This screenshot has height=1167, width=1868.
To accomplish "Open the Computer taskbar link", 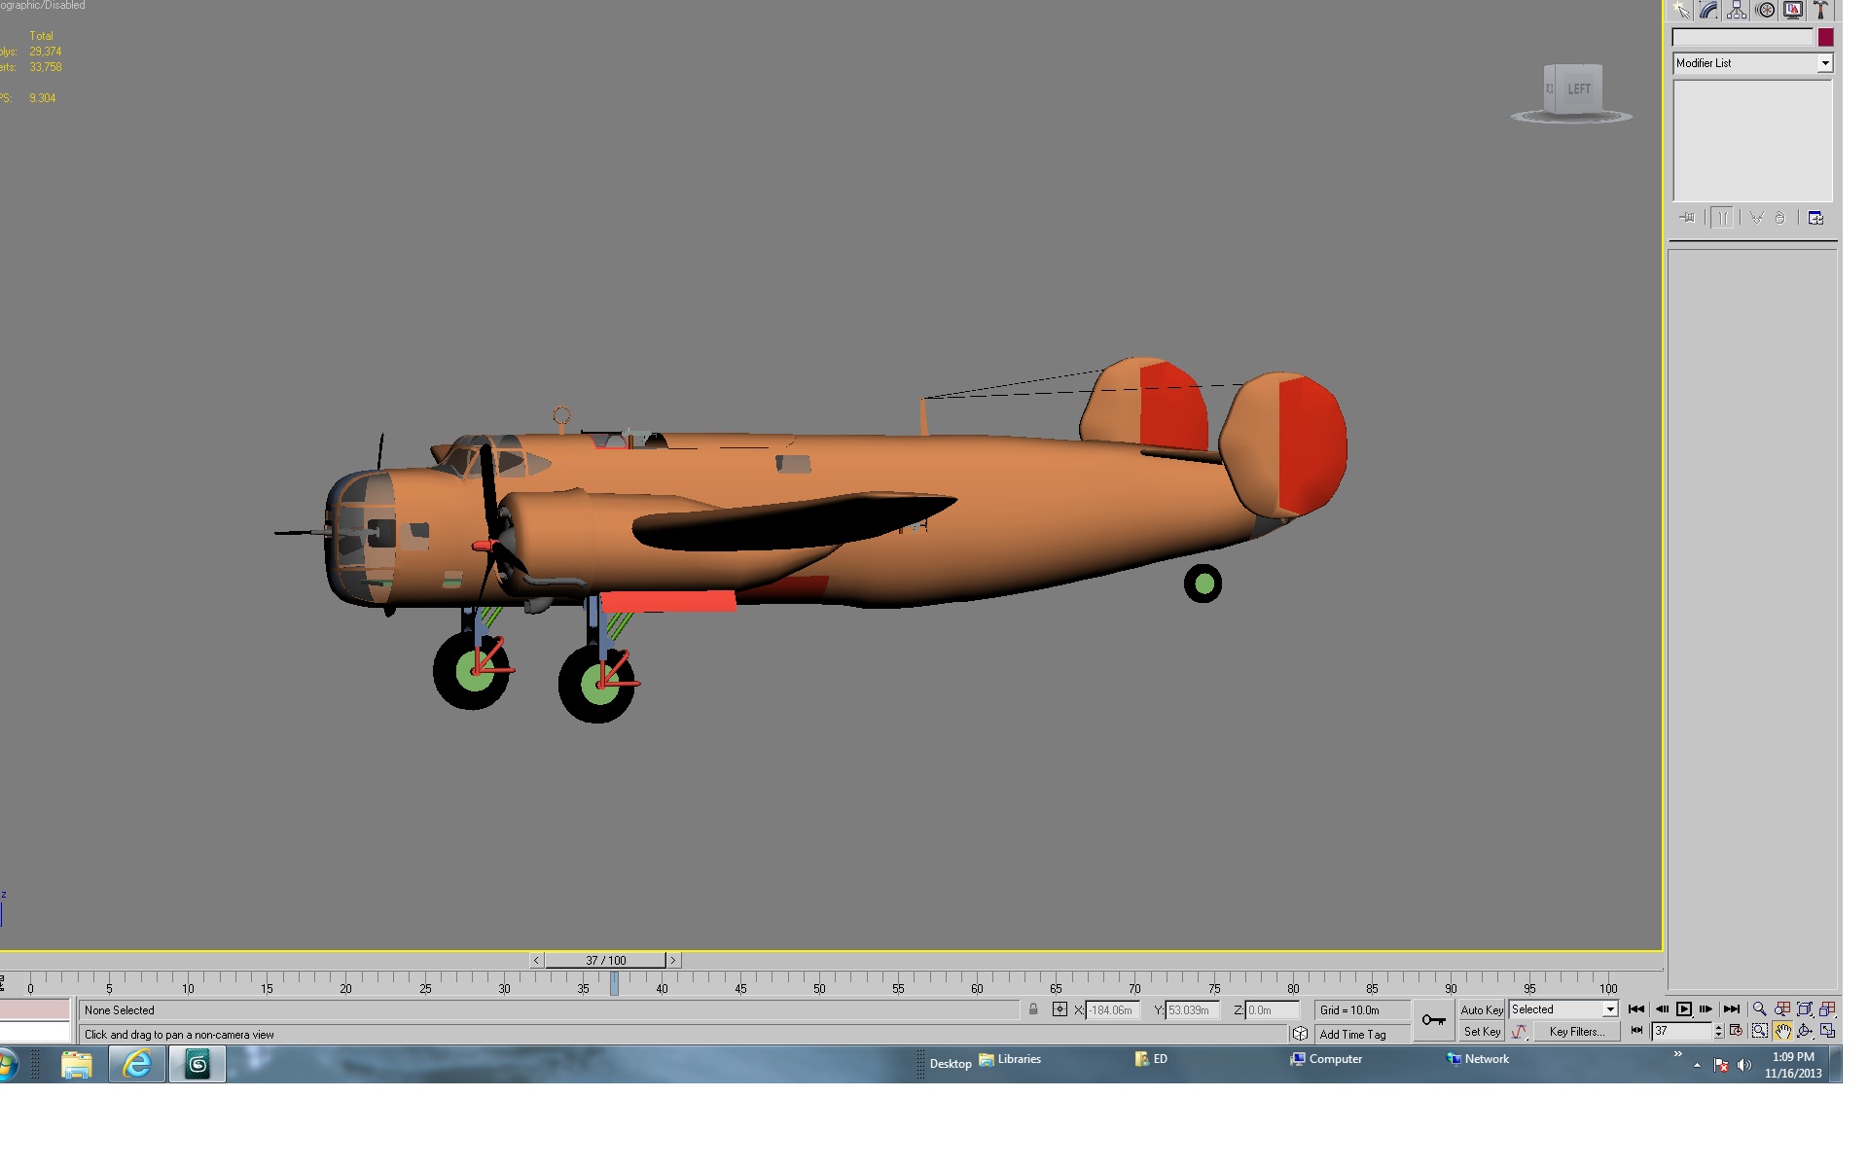I will tap(1326, 1059).
